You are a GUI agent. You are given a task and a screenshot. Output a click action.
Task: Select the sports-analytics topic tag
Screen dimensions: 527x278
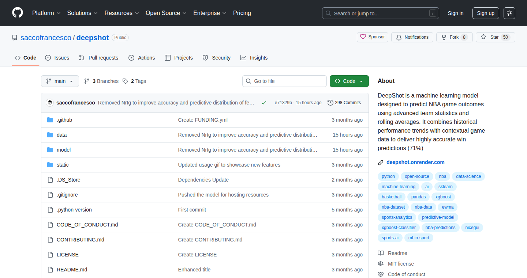tap(397, 217)
